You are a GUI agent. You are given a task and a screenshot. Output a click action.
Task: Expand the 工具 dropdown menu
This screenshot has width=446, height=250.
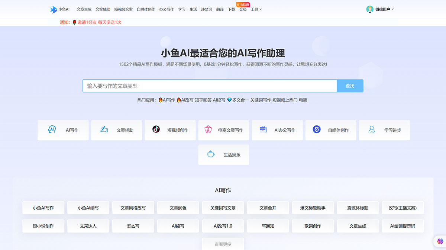(256, 9)
